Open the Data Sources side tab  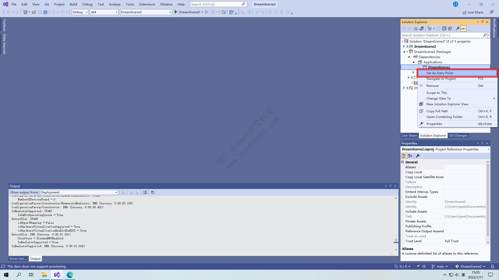click(x=4, y=44)
